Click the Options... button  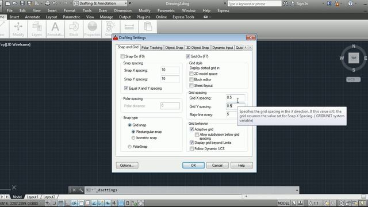pos(127,165)
